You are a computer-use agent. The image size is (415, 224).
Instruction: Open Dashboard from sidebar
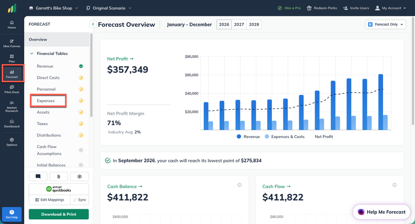12,123
